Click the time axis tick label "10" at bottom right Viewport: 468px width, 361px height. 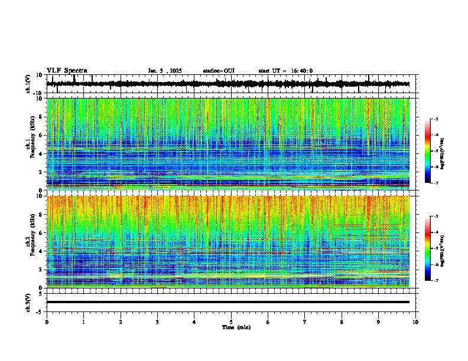point(415,322)
